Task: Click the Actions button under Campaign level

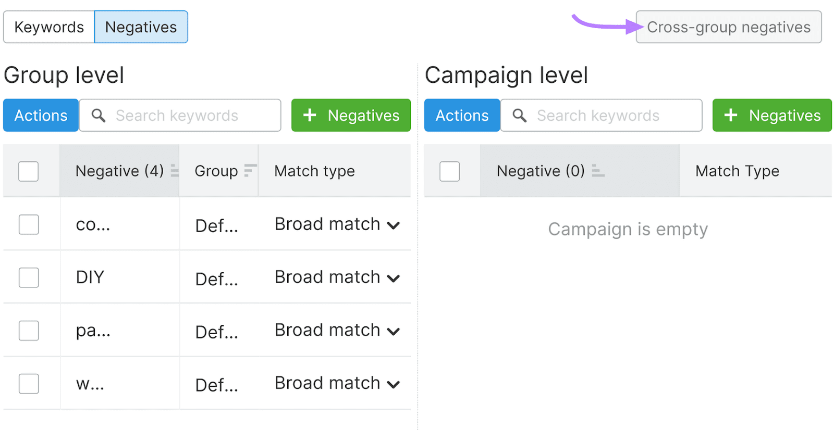Action: click(461, 115)
